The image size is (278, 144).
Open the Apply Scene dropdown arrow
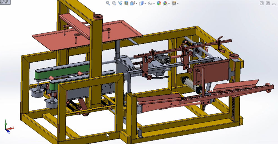tap(169, 4)
